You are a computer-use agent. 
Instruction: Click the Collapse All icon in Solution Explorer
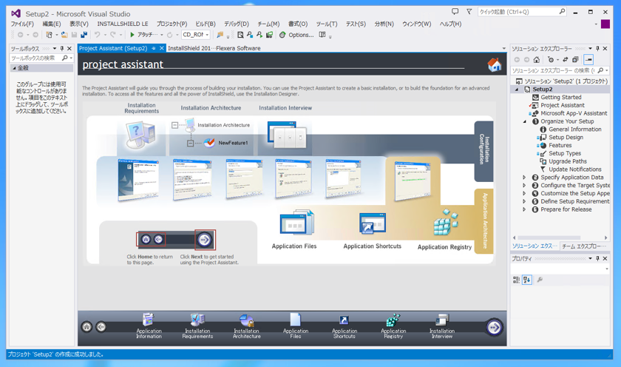575,60
